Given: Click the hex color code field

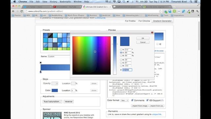Looking at the screenshot, I should click(x=127, y=70).
